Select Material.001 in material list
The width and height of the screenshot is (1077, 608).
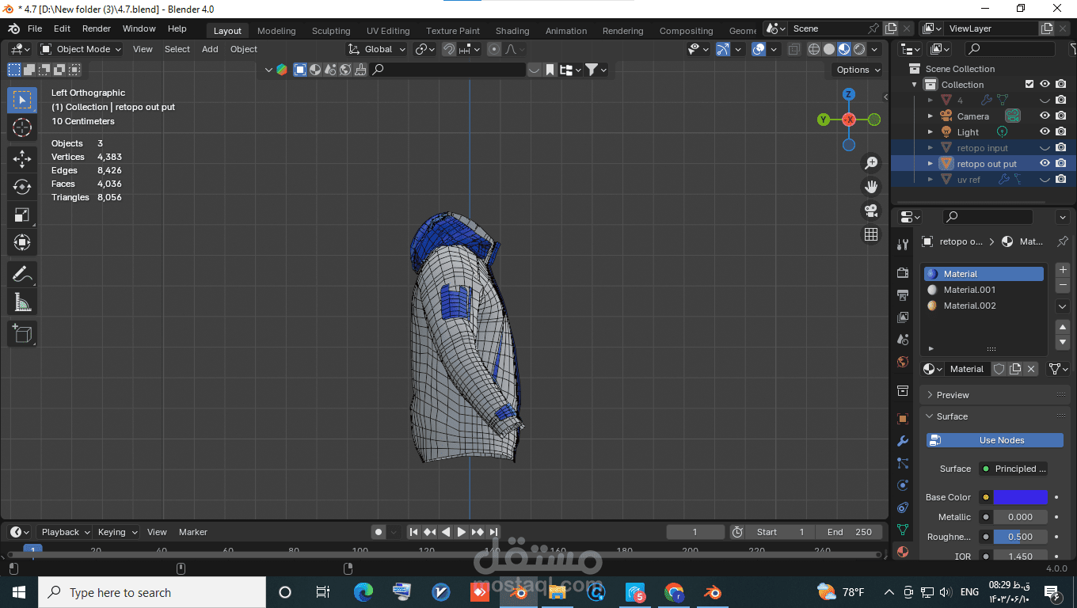tap(984, 290)
